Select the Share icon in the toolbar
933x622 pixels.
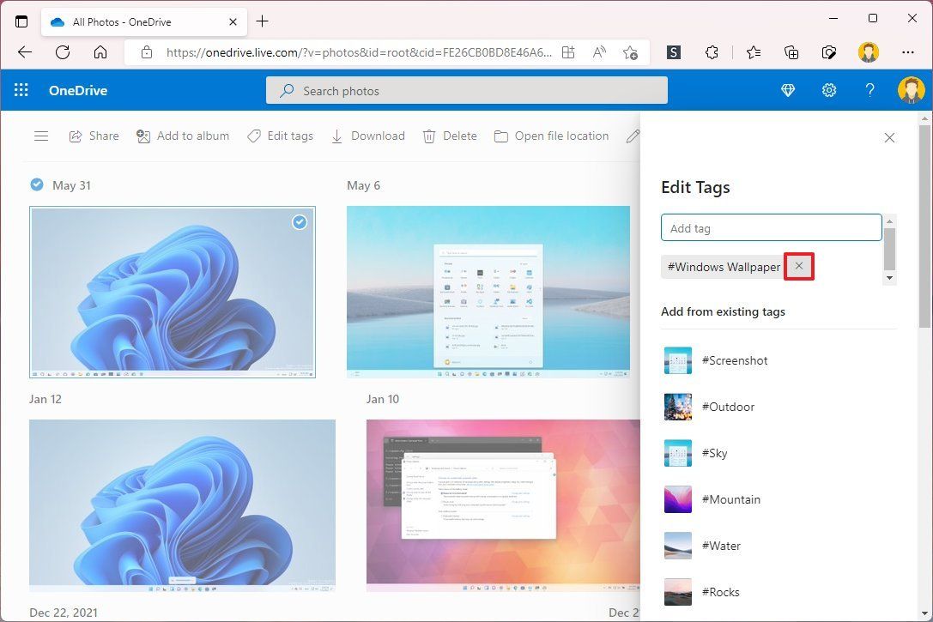click(76, 136)
